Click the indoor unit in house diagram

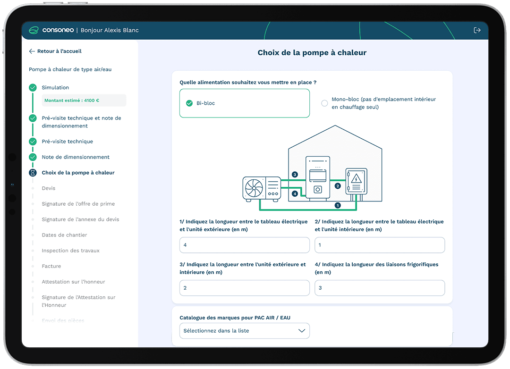pos(318,177)
